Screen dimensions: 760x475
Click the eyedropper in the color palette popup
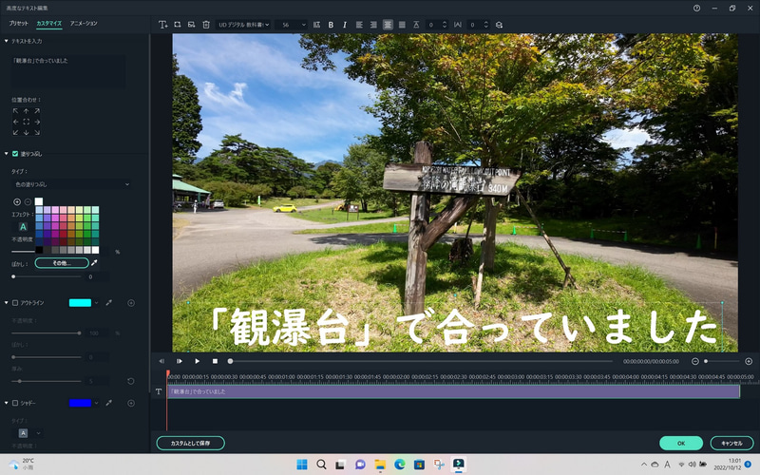tap(94, 263)
